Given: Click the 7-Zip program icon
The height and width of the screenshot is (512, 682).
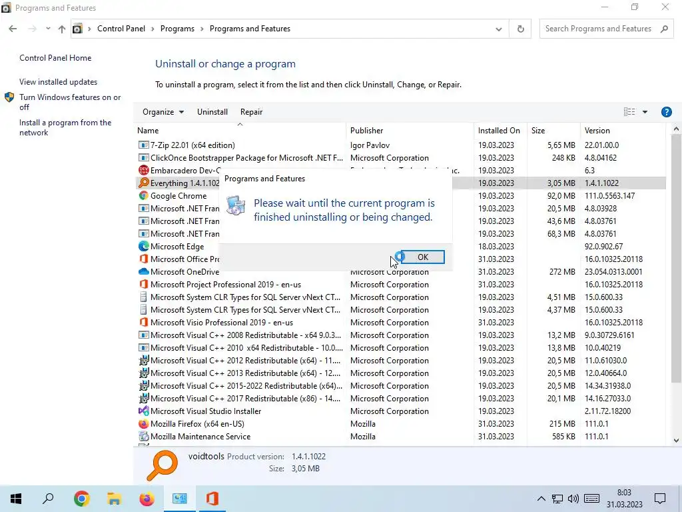Looking at the screenshot, I should (143, 145).
